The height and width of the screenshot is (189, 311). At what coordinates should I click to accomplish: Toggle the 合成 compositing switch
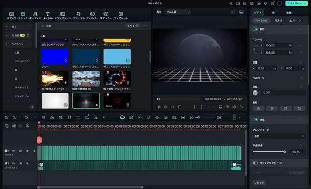point(255,120)
